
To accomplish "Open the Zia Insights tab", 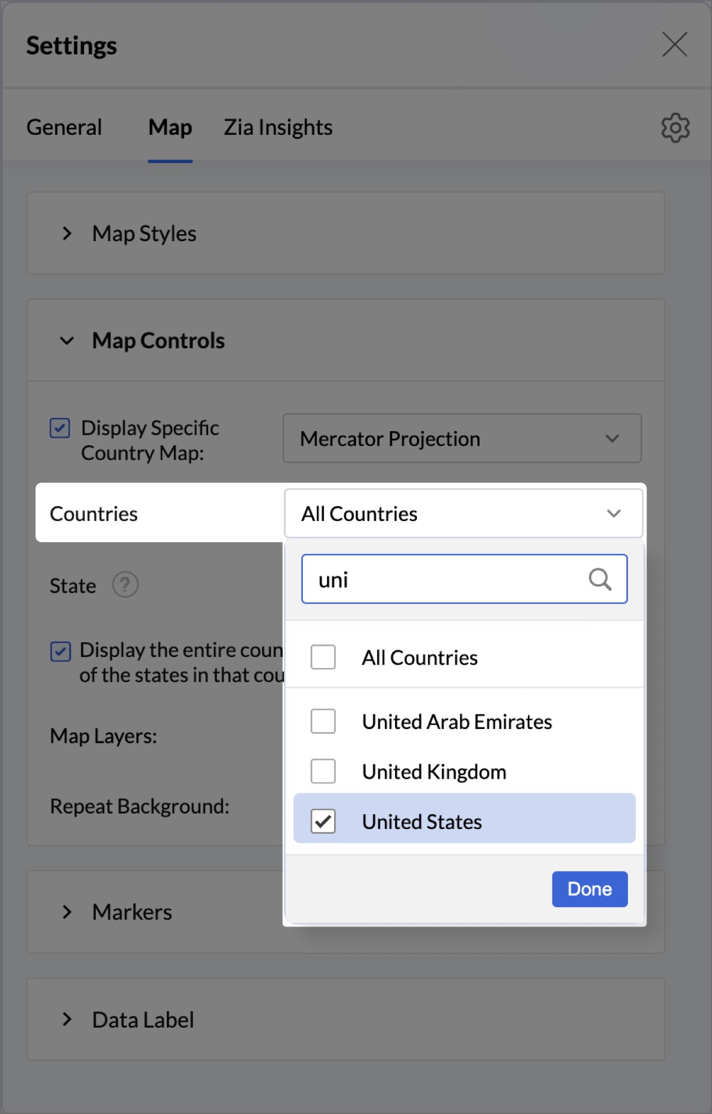I will click(278, 128).
